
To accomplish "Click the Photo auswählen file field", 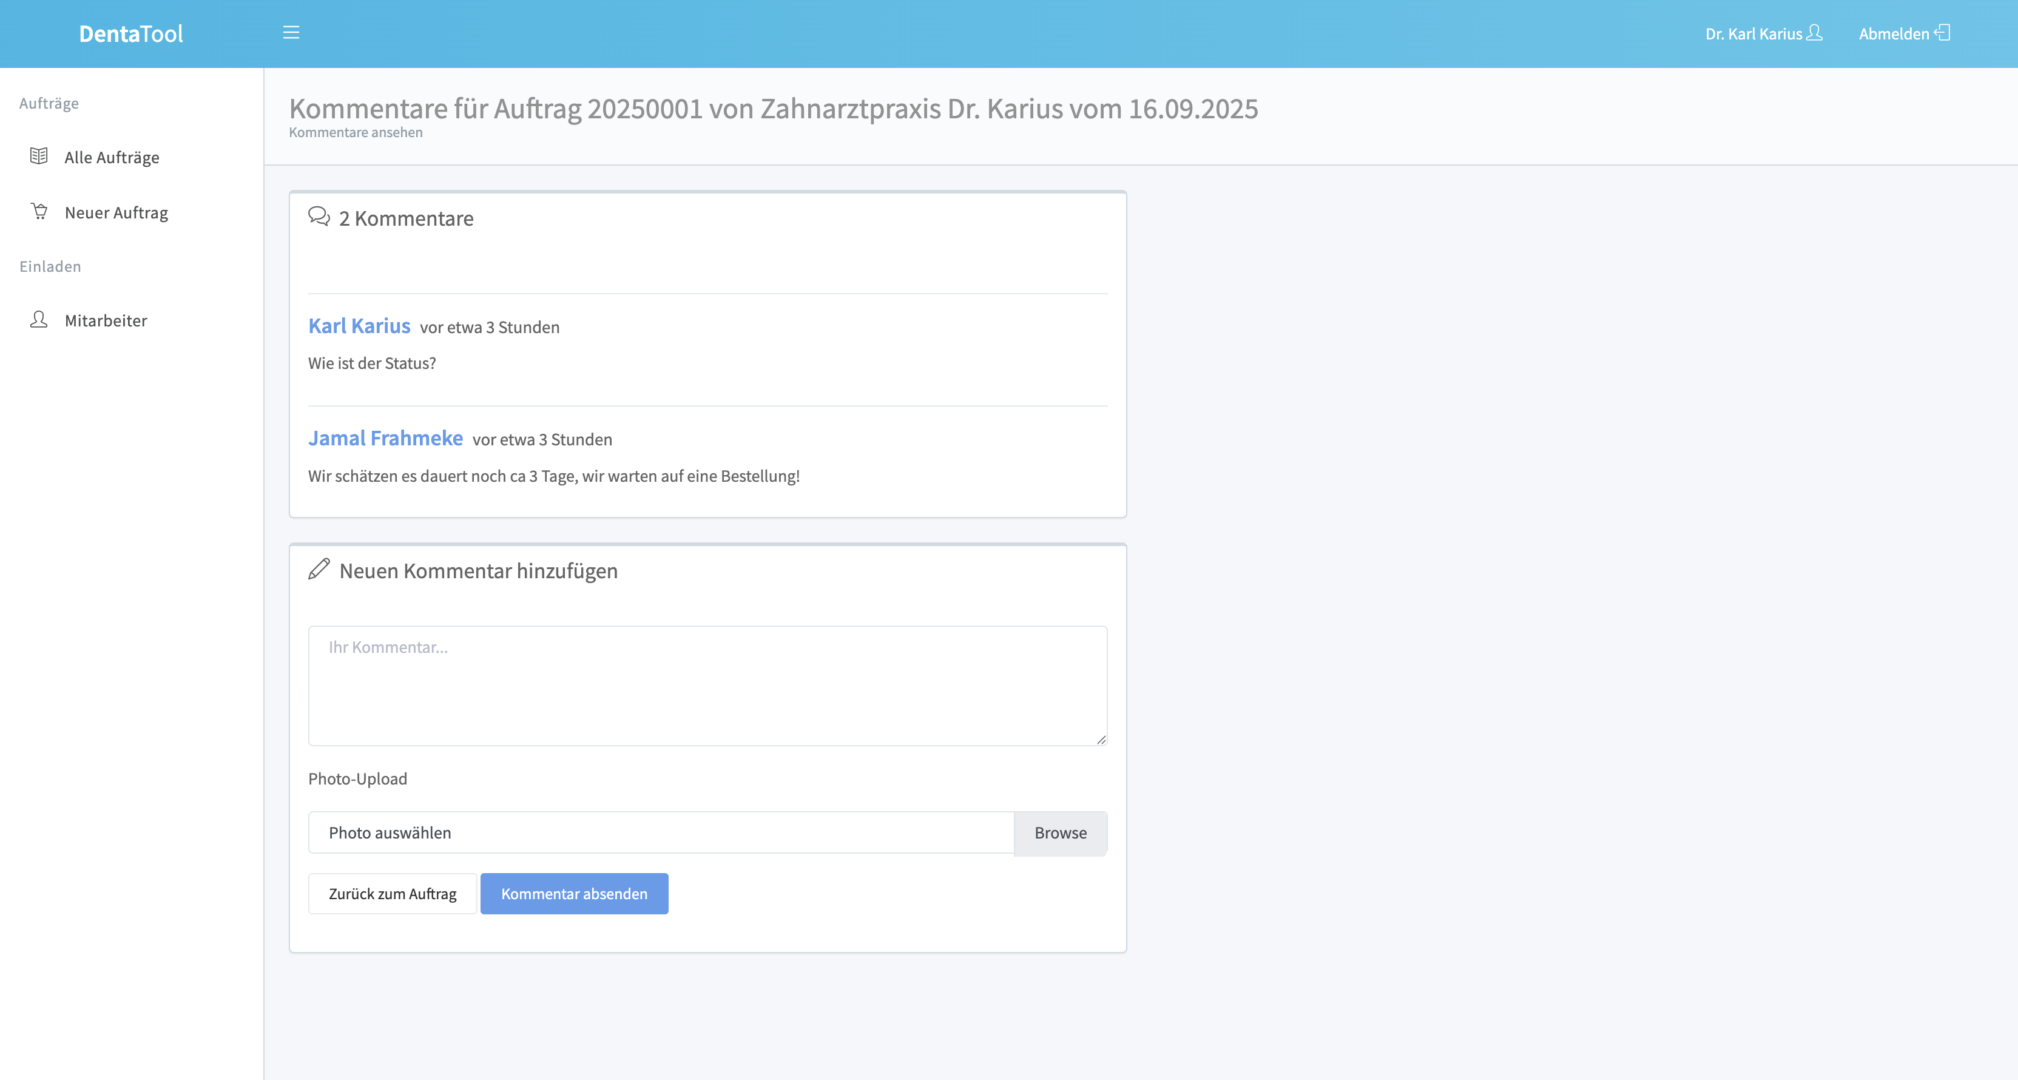I will [660, 832].
